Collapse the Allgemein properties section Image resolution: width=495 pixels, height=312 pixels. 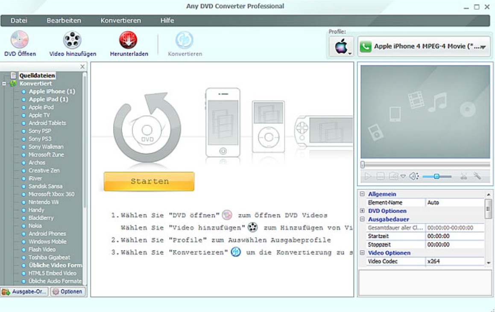point(363,194)
